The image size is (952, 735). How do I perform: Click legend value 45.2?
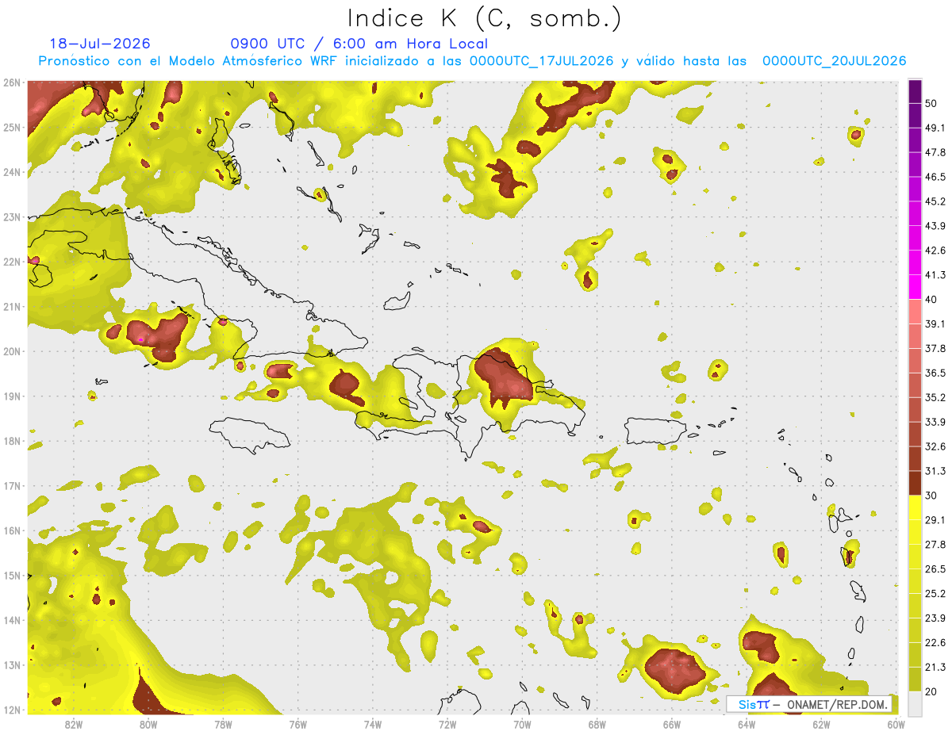tap(935, 201)
